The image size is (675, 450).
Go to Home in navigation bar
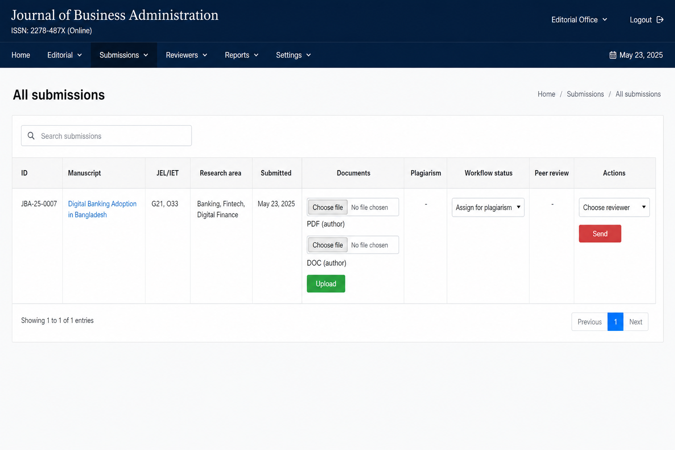(21, 55)
